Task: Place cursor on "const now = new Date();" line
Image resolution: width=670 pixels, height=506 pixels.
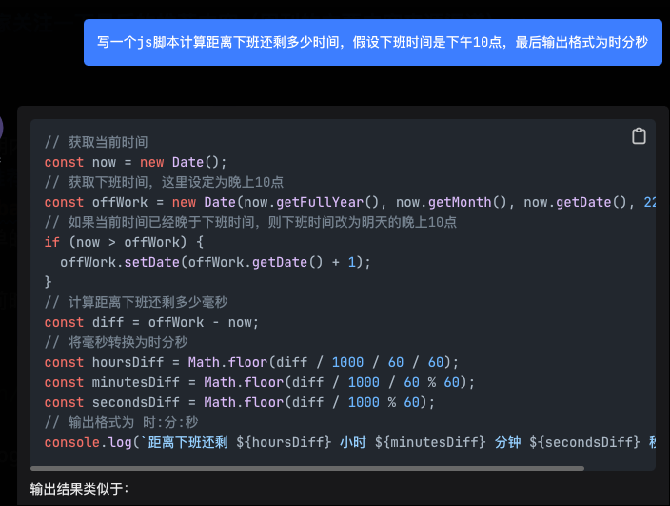Action: [x=135, y=162]
